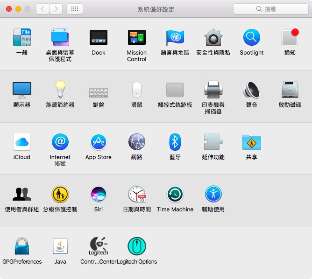The height and width of the screenshot is (279, 312).
Task: Open 輔助使用 accessibility preferences
Action: pos(213,194)
